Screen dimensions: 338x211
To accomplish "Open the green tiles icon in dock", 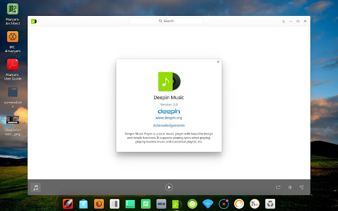I will click(146, 204).
